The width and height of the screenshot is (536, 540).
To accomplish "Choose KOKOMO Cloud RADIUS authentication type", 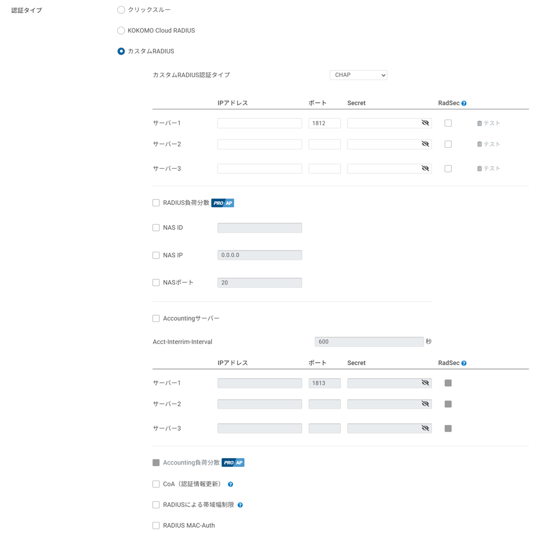I will 121,31.
